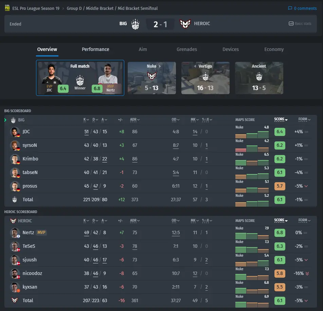
Task: Click the BIG logo in the BIG scoreboard header
Action: 13,120
